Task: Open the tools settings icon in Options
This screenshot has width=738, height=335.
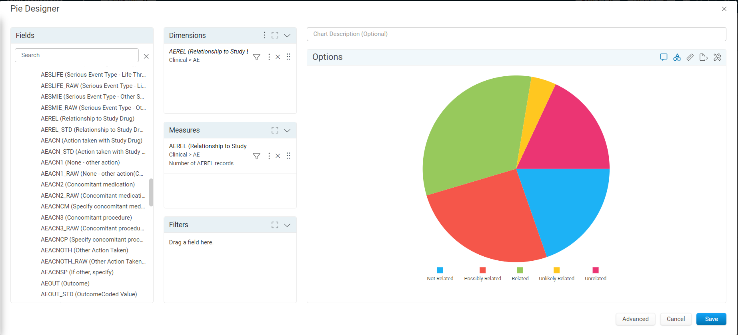Action: coord(717,57)
